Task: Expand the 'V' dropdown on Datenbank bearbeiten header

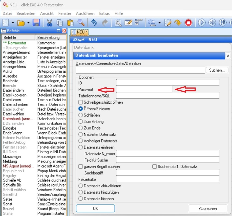Action: coord(228,56)
